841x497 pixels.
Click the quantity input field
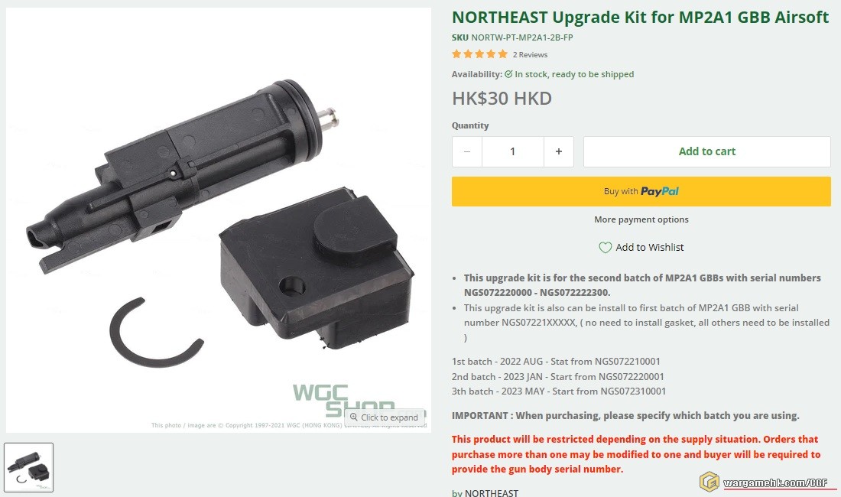pos(512,151)
